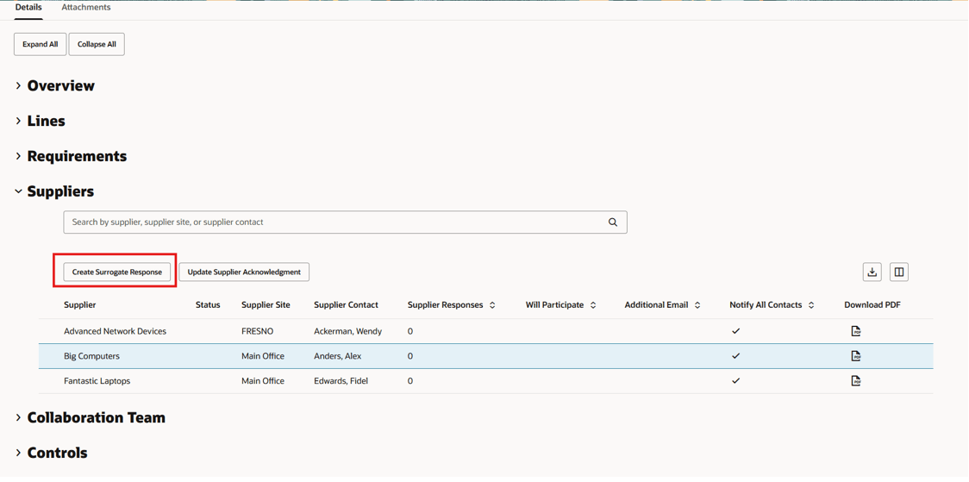The width and height of the screenshot is (969, 482).
Task: Click Supplier Responses value for Big Computers
Action: click(x=410, y=356)
